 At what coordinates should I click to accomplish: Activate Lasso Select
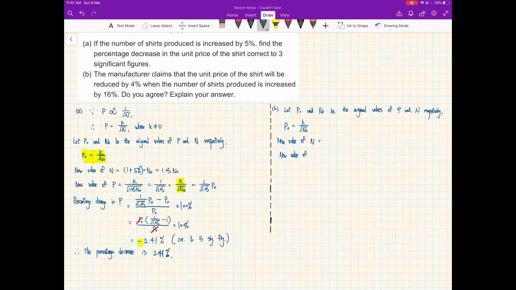coord(157,26)
